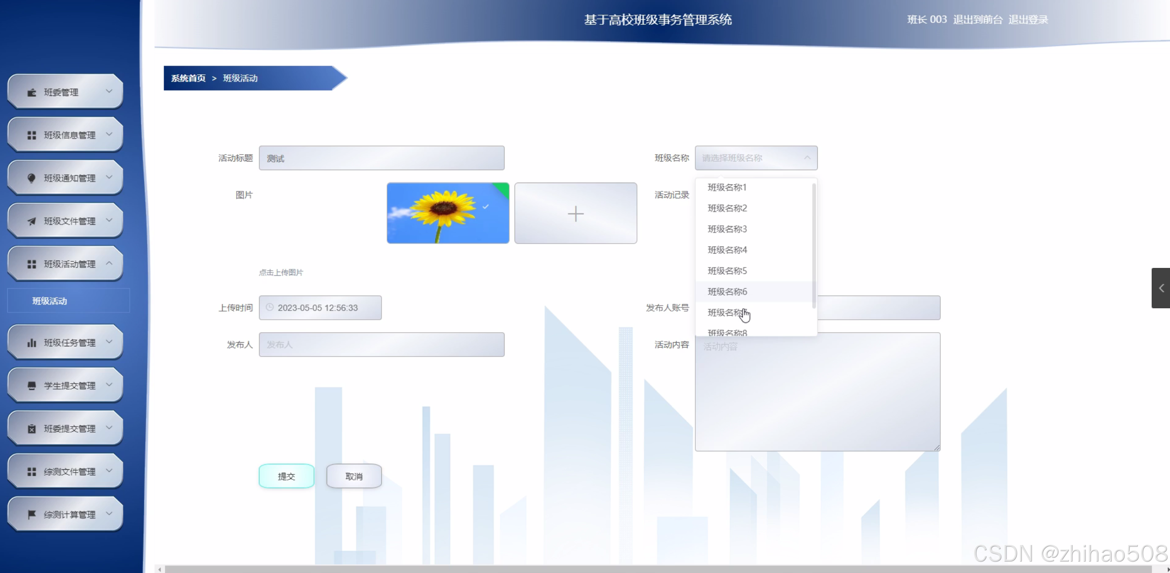Collapse the 班级活动管理 menu chevron
Image resolution: width=1170 pixels, height=573 pixels.
point(109,263)
